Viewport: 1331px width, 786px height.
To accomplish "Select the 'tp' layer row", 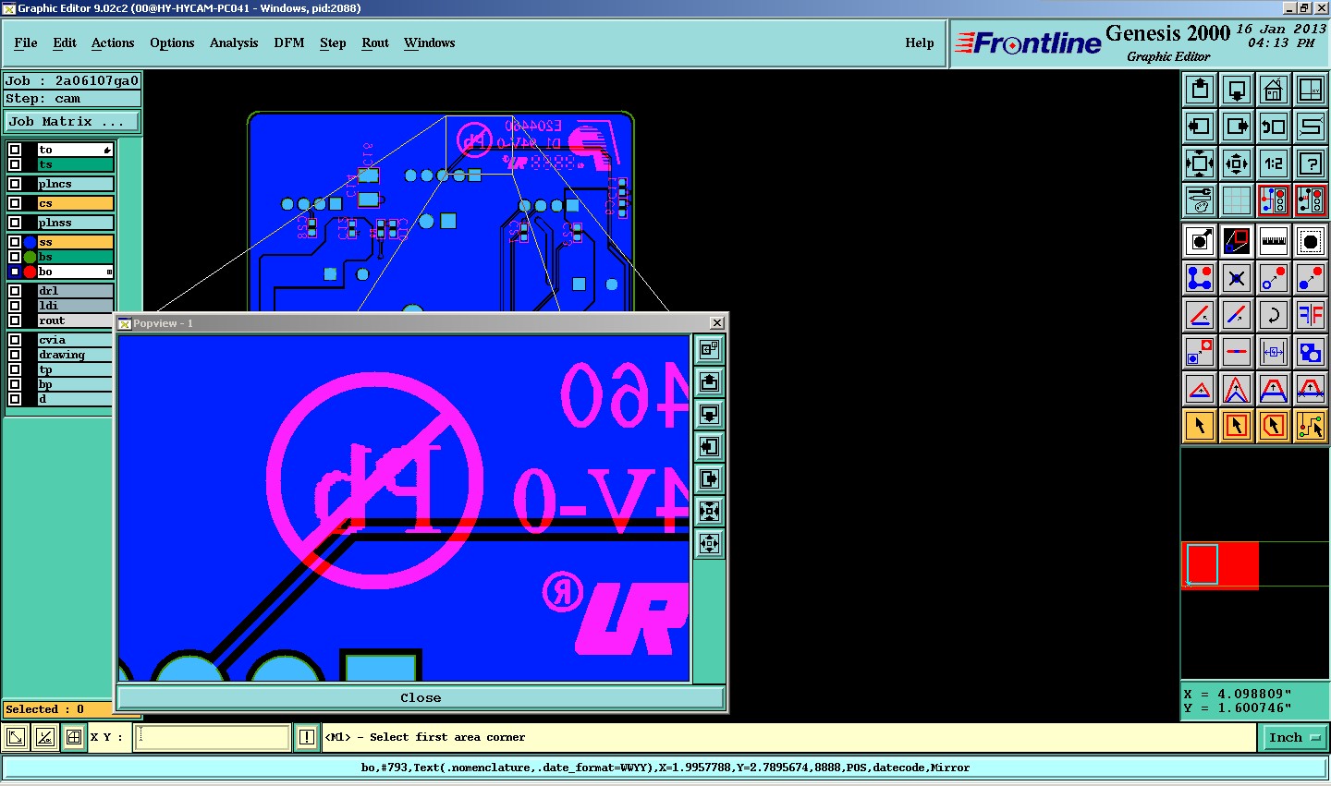I will point(61,369).
